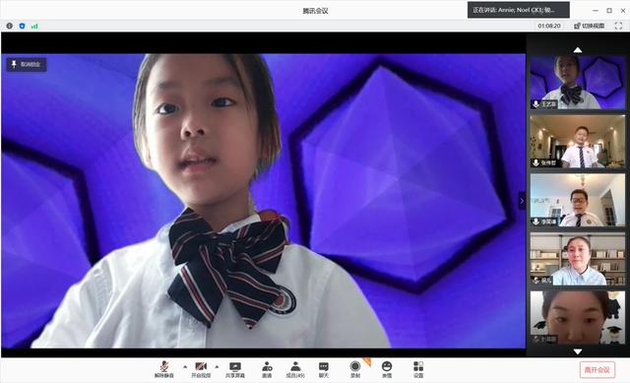Collapse the participant sidebar with side chevron
Viewport: 630px width, 383px height.
pyautogui.click(x=522, y=201)
